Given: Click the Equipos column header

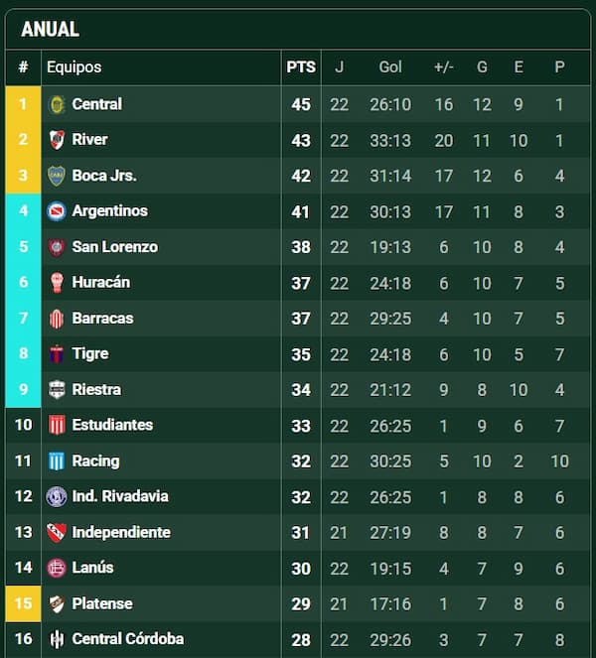Looking at the screenshot, I should click(74, 67).
